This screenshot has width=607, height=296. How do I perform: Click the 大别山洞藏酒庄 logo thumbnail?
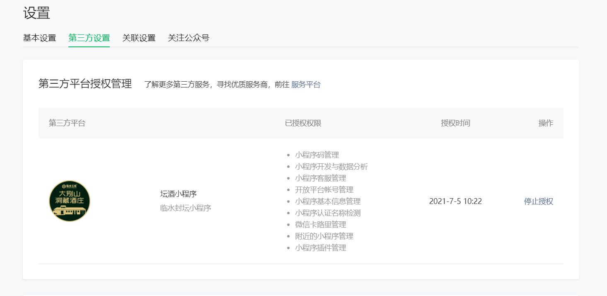pos(70,201)
